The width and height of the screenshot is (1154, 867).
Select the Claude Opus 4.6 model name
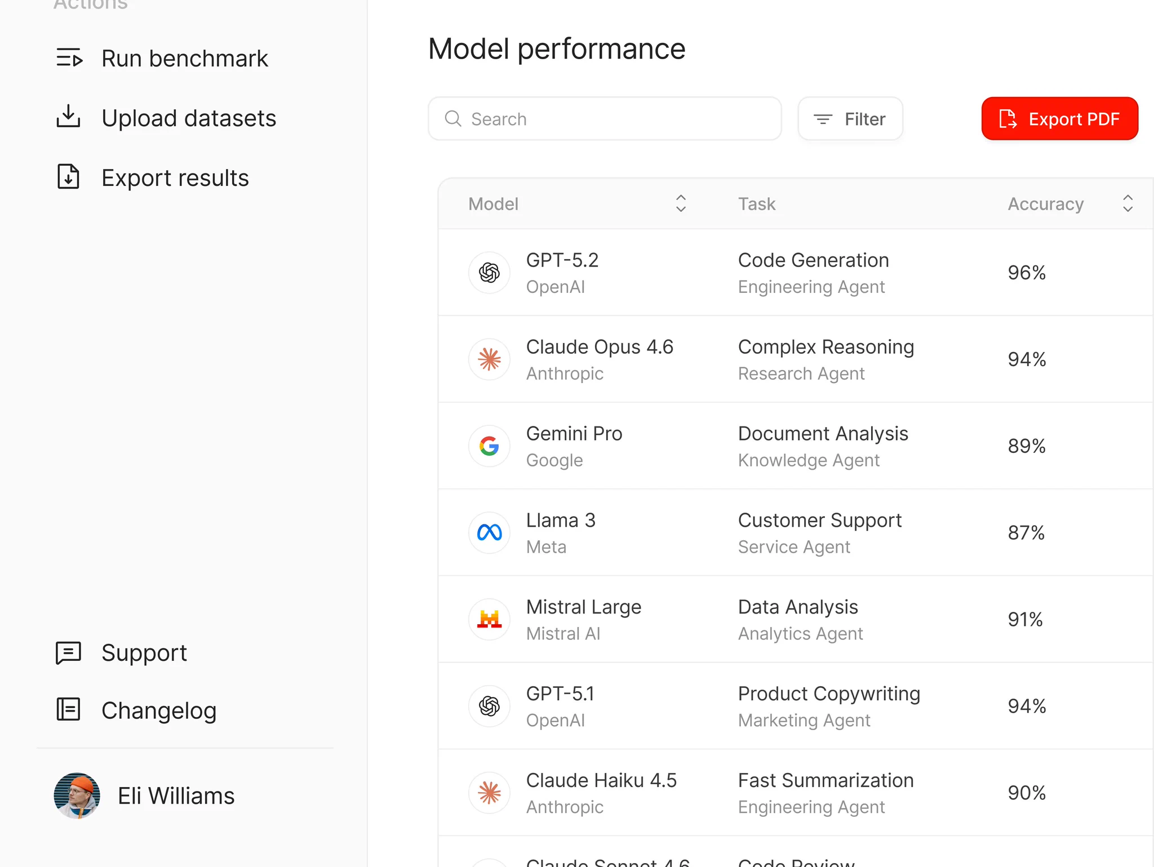coord(600,347)
